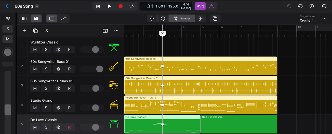Add a new track with plus

(24, 31)
